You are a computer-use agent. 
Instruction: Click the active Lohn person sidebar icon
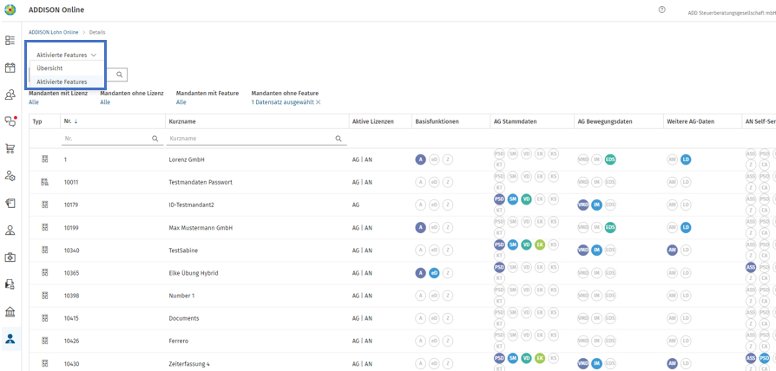[10, 339]
